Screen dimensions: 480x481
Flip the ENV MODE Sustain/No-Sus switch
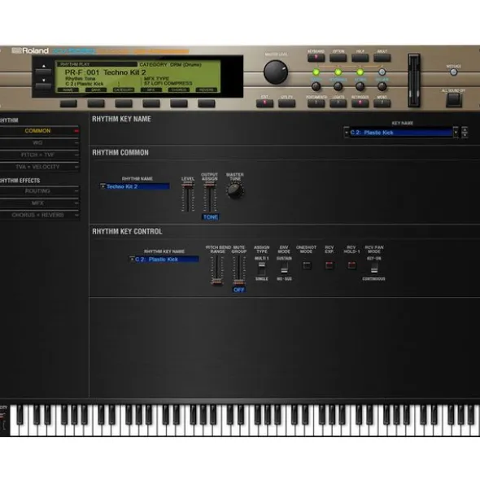click(x=284, y=269)
